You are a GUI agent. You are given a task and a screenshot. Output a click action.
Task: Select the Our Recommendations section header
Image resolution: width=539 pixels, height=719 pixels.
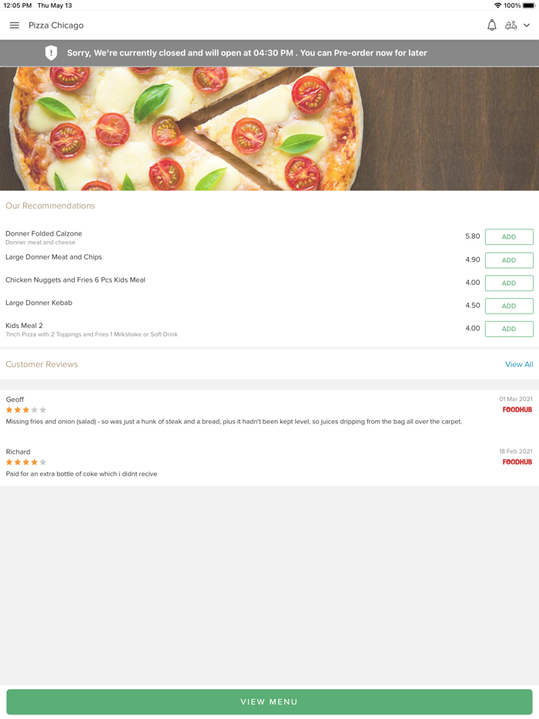pos(50,206)
